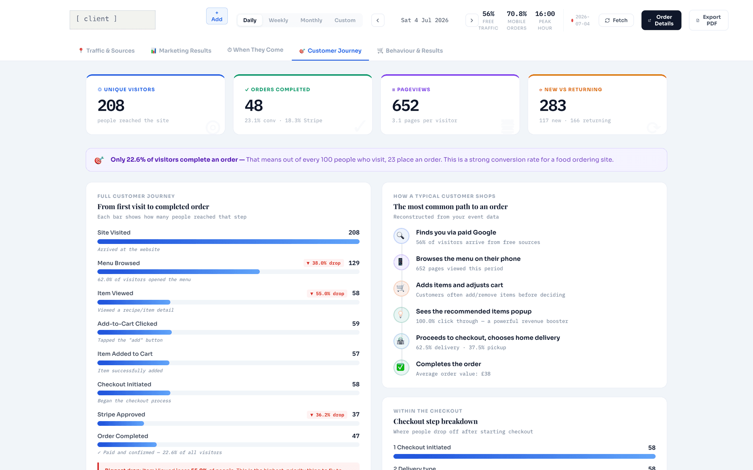Click the Stripe Approved label

(x=121, y=415)
